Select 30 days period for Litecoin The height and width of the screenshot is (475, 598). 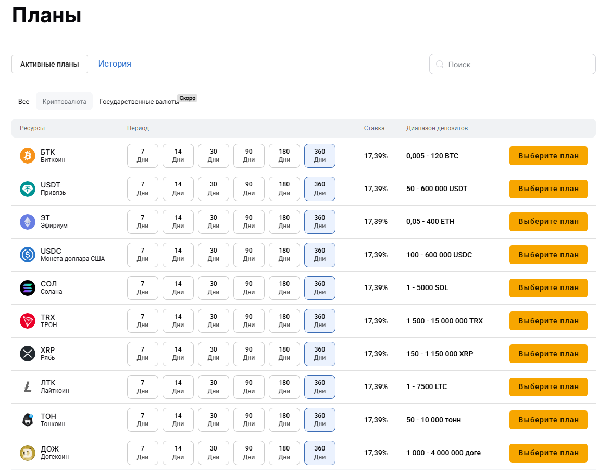[x=214, y=386]
